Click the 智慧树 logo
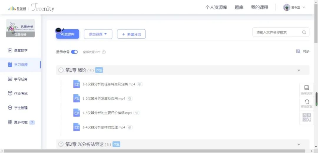The width and height of the screenshot is (318, 153). (x=17, y=9)
